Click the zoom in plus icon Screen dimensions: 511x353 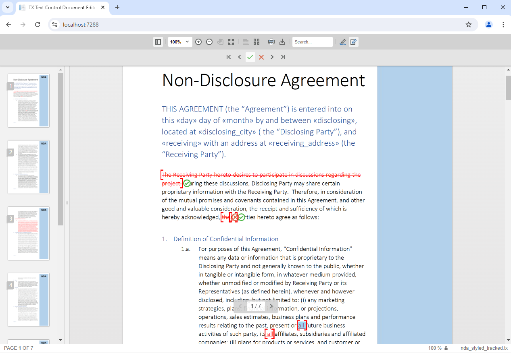(x=198, y=42)
